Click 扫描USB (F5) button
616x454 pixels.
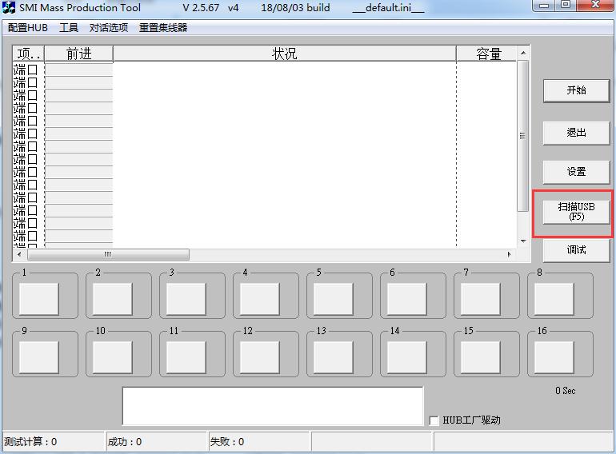[576, 212]
